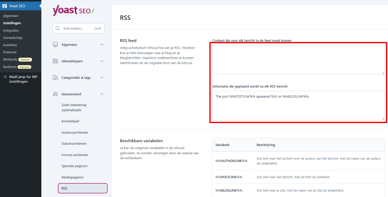
Task: Select Kruimelpad settings page
Action: click(70, 121)
